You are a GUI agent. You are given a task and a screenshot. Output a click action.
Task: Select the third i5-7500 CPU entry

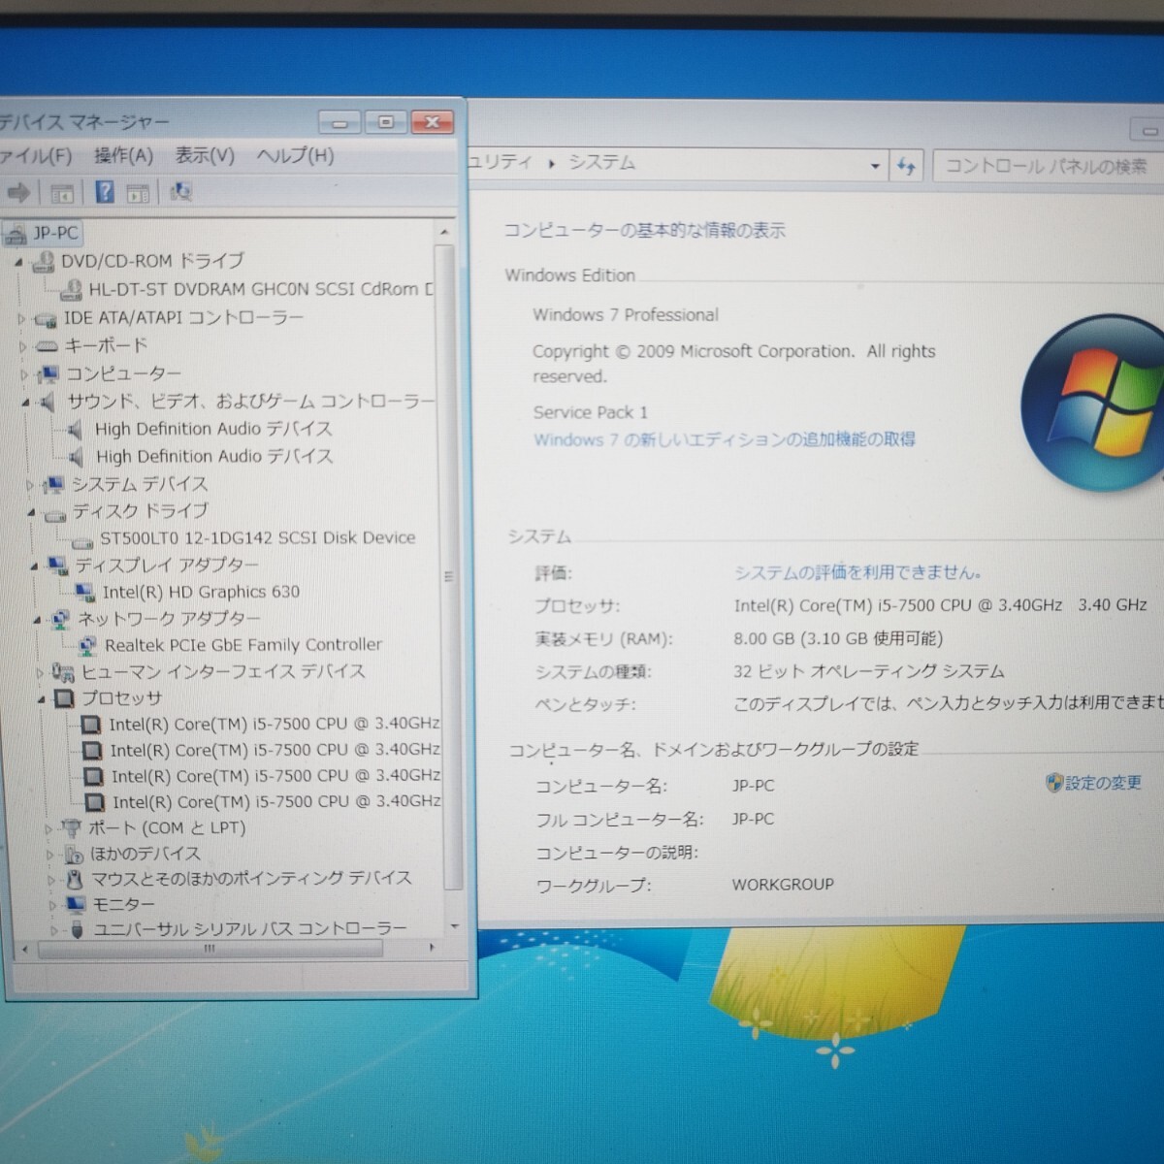[x=275, y=776]
